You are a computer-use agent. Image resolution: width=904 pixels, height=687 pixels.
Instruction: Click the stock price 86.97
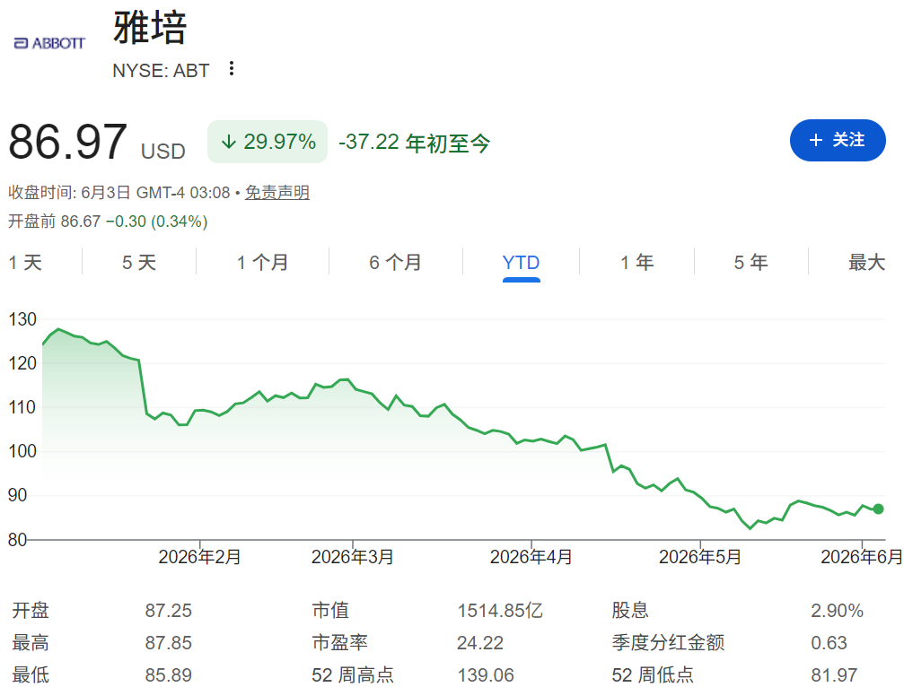[67, 142]
